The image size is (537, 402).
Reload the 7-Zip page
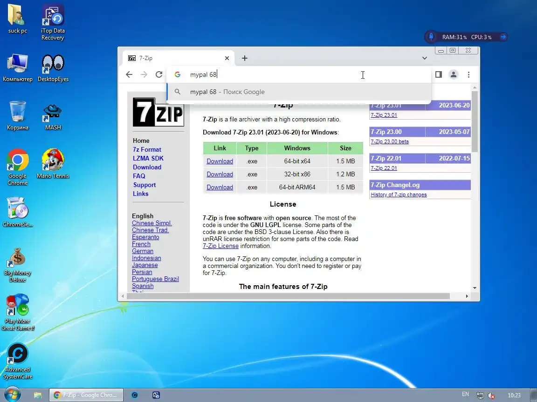(159, 74)
